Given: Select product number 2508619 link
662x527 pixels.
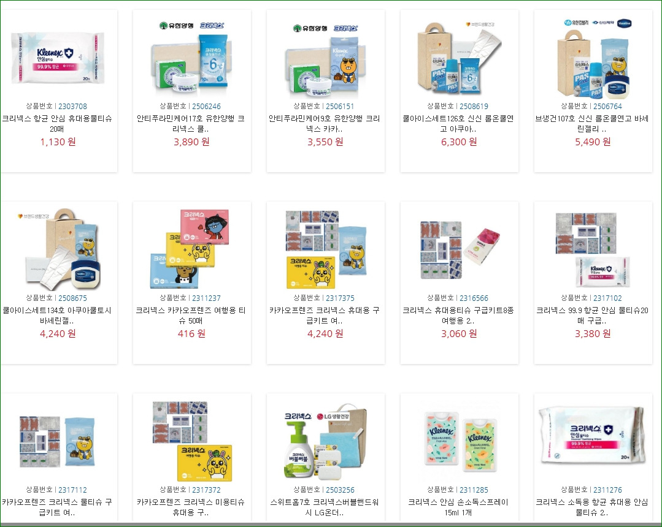Looking at the screenshot, I should (x=474, y=106).
